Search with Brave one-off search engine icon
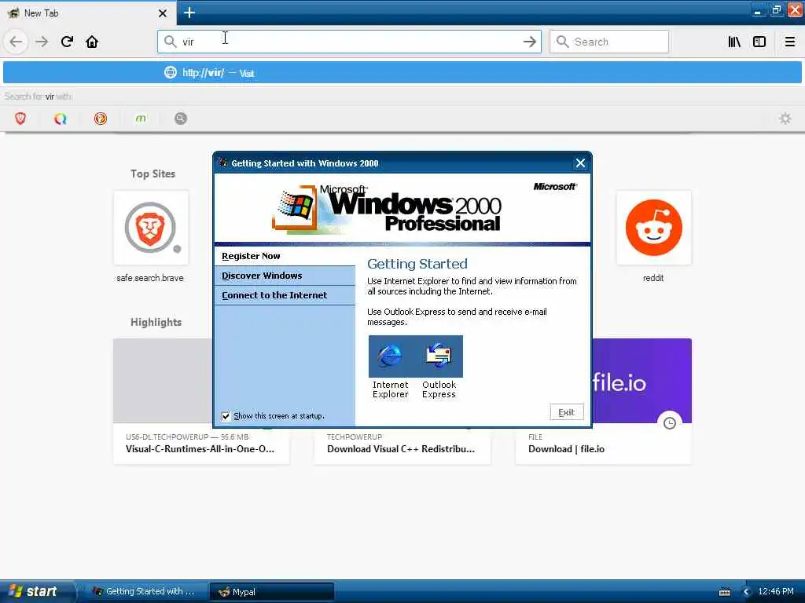 click(20, 119)
